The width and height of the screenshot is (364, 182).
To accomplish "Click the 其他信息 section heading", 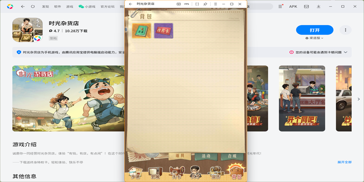I will tap(25, 176).
